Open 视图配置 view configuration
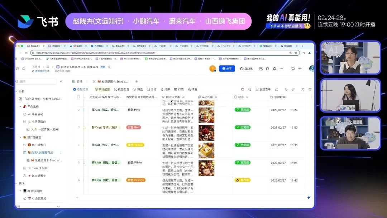Viewport: 387px width, 218px height. click(123, 89)
